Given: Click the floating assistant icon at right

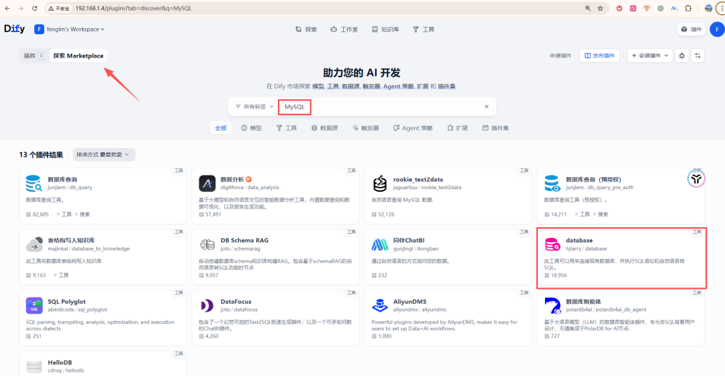Looking at the screenshot, I should click(x=696, y=179).
